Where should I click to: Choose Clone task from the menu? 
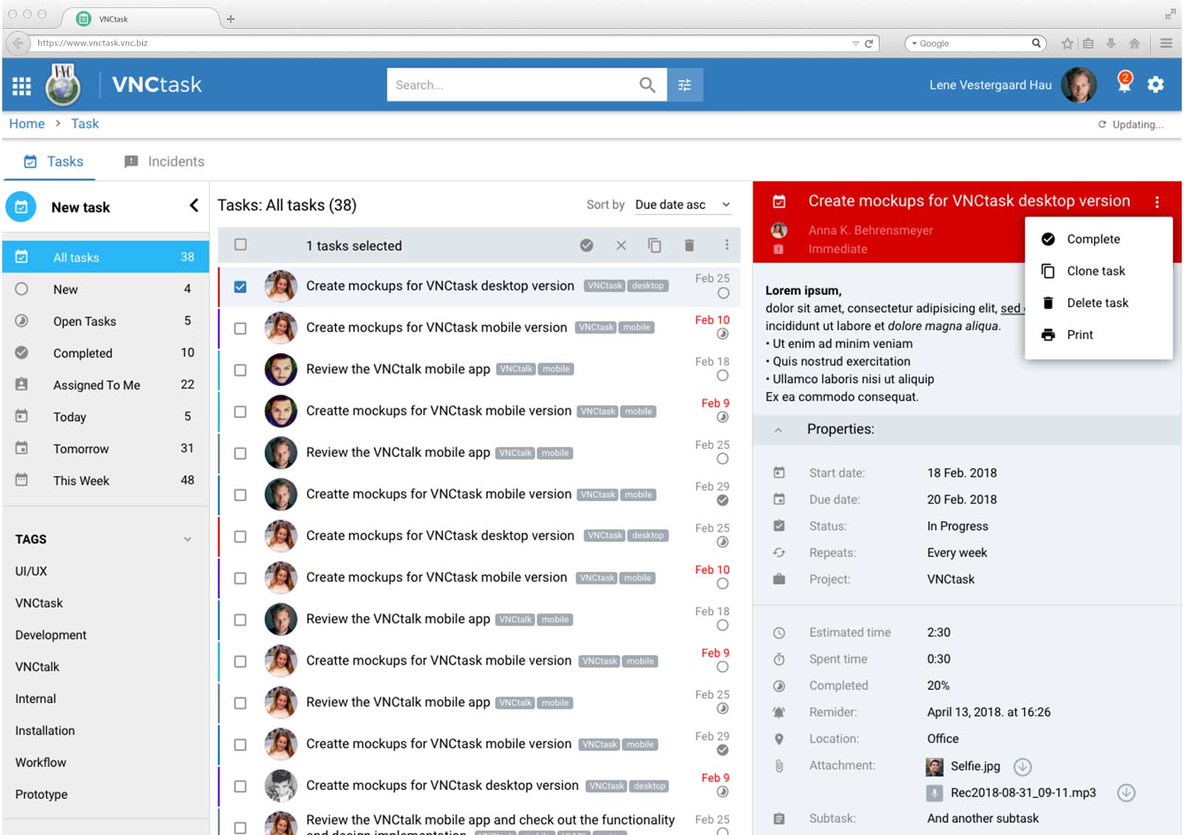(1098, 271)
